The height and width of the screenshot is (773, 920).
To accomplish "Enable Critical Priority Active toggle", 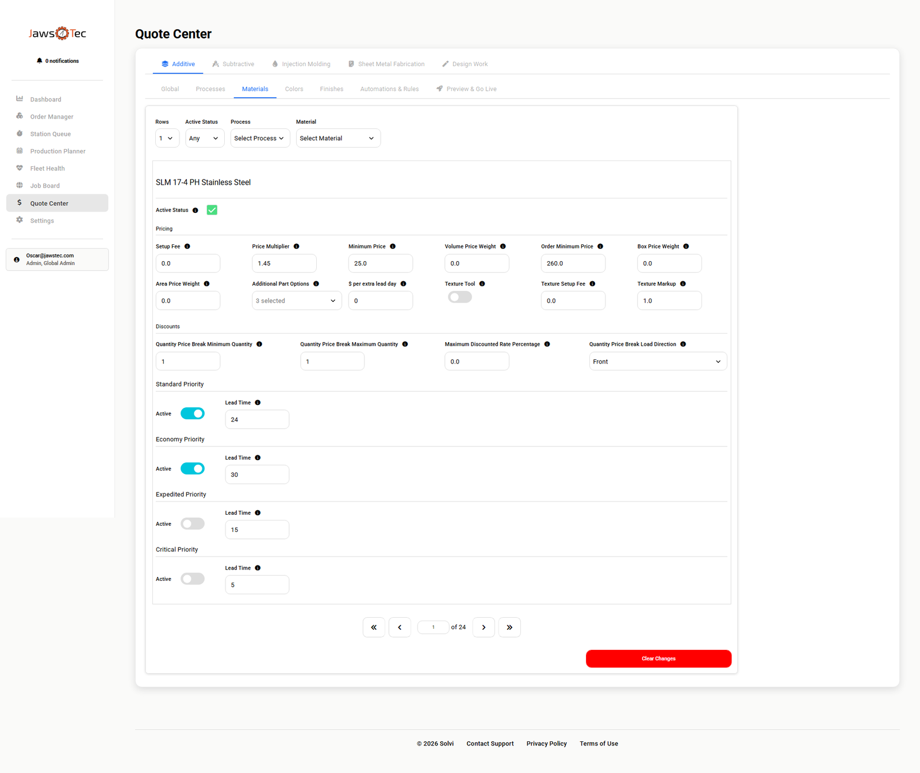I will 193,579.
